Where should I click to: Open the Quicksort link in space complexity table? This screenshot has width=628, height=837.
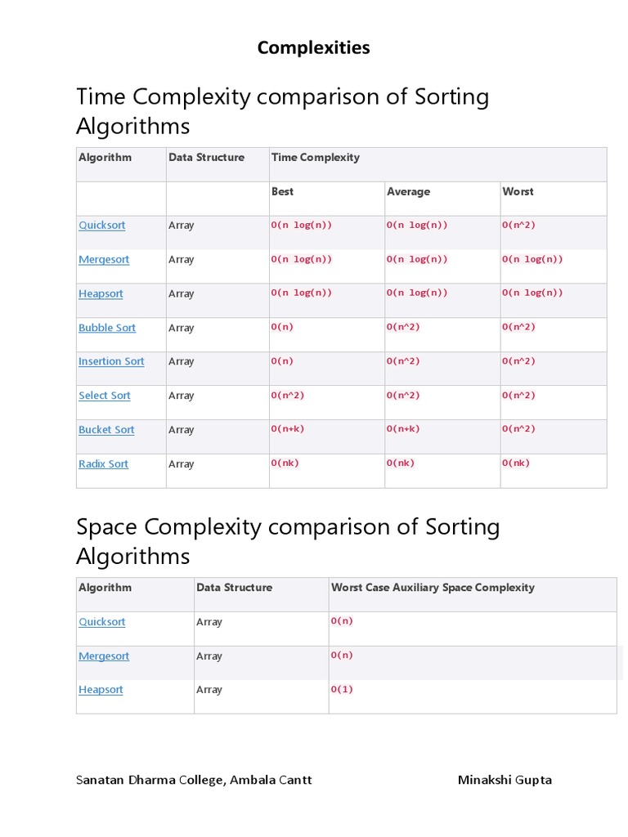(102, 622)
